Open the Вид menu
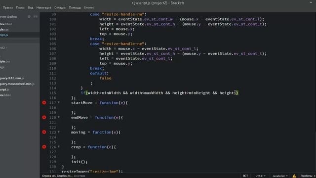This screenshot has width=316, height=178. tap(31, 8)
